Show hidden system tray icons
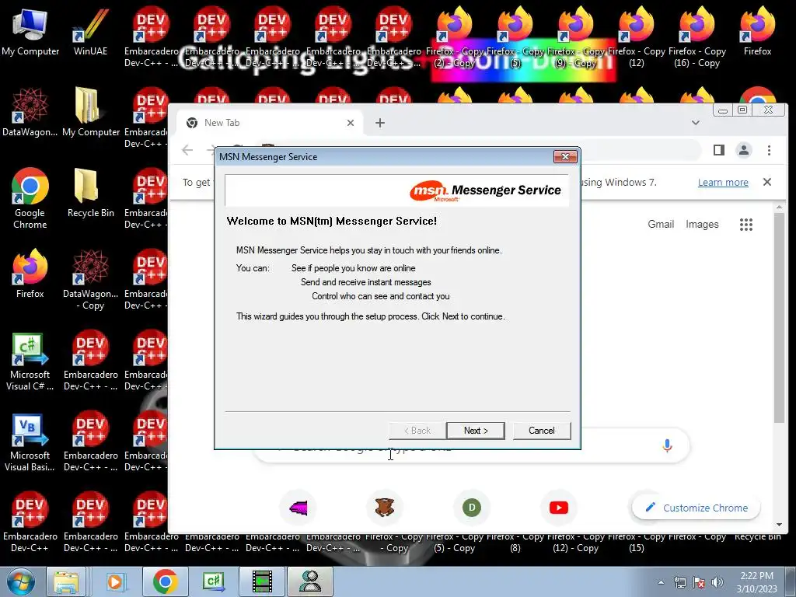The image size is (796, 597). pyautogui.click(x=661, y=582)
